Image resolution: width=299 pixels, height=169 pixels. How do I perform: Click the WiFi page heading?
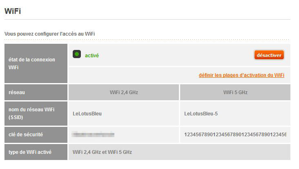13,11
